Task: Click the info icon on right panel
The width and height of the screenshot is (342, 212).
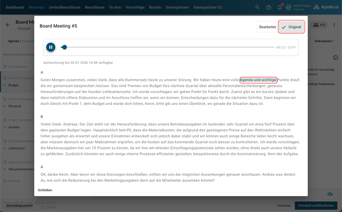Action: coord(336,58)
